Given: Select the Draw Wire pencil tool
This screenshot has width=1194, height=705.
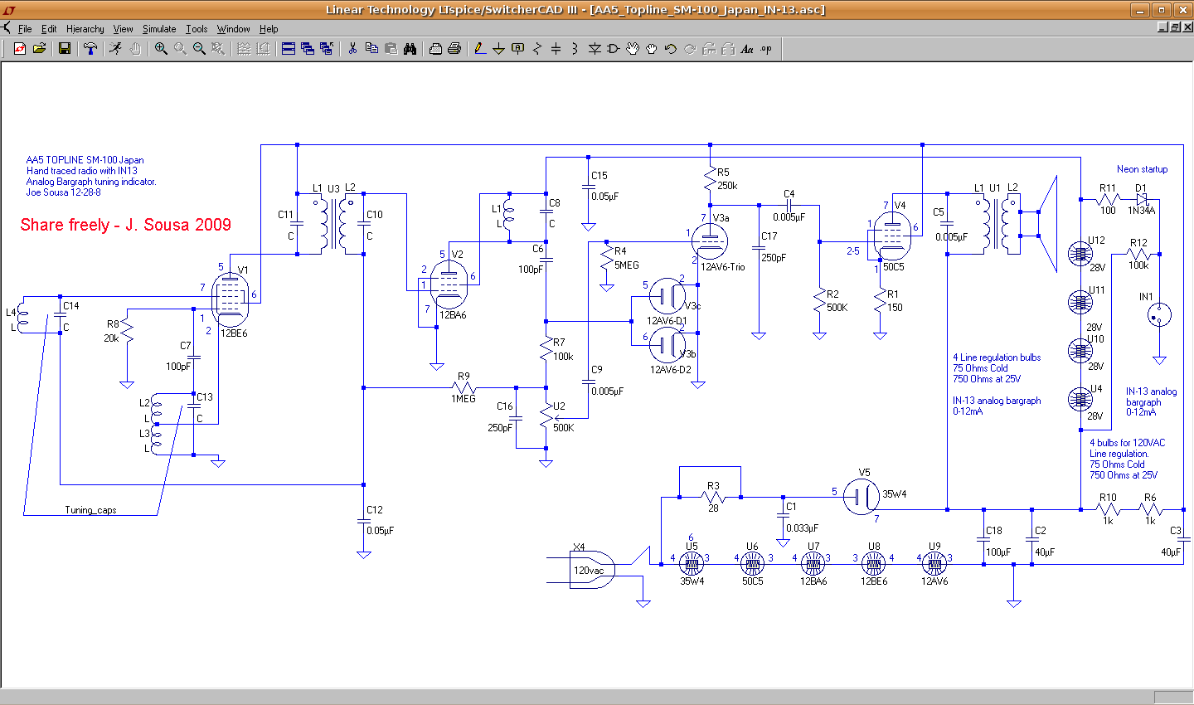Looking at the screenshot, I should (x=480, y=49).
